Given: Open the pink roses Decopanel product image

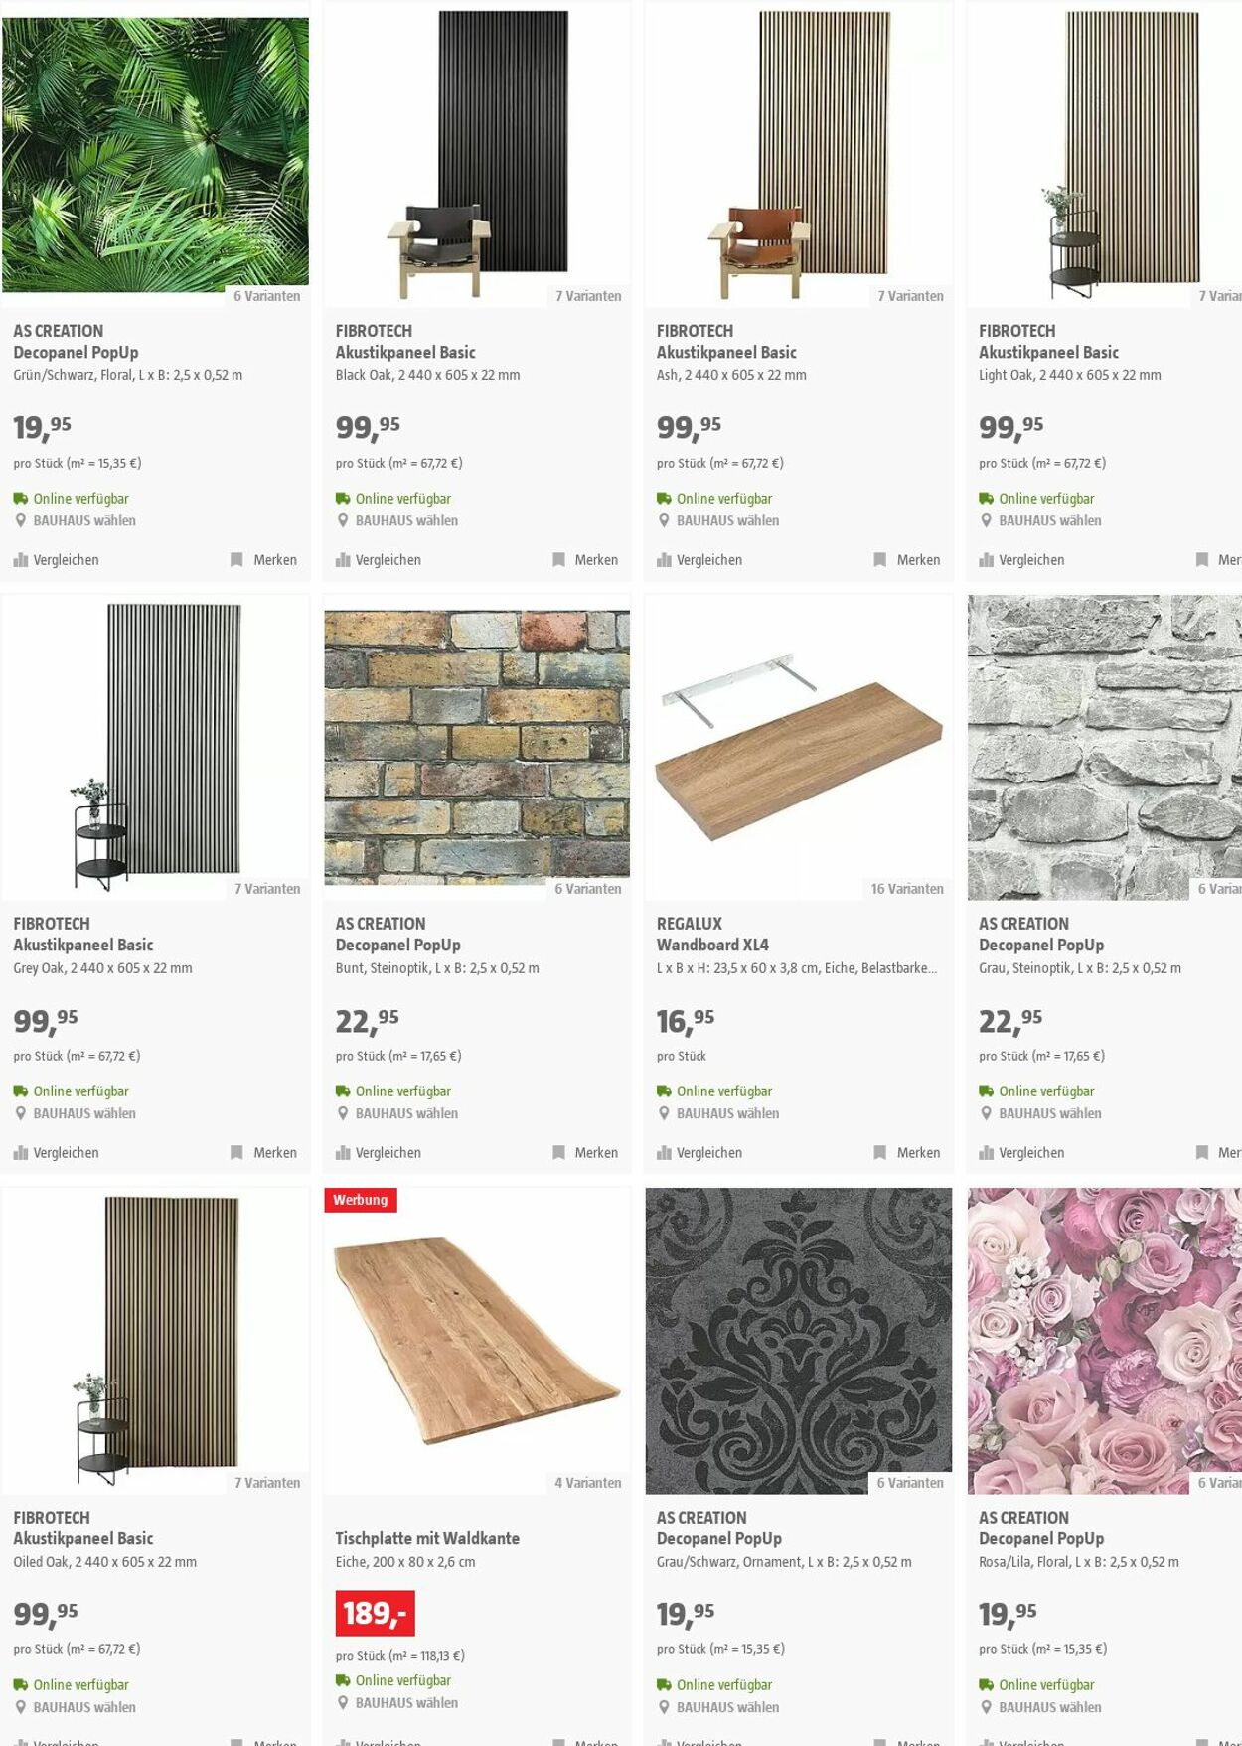Looking at the screenshot, I should (x=1105, y=1341).
